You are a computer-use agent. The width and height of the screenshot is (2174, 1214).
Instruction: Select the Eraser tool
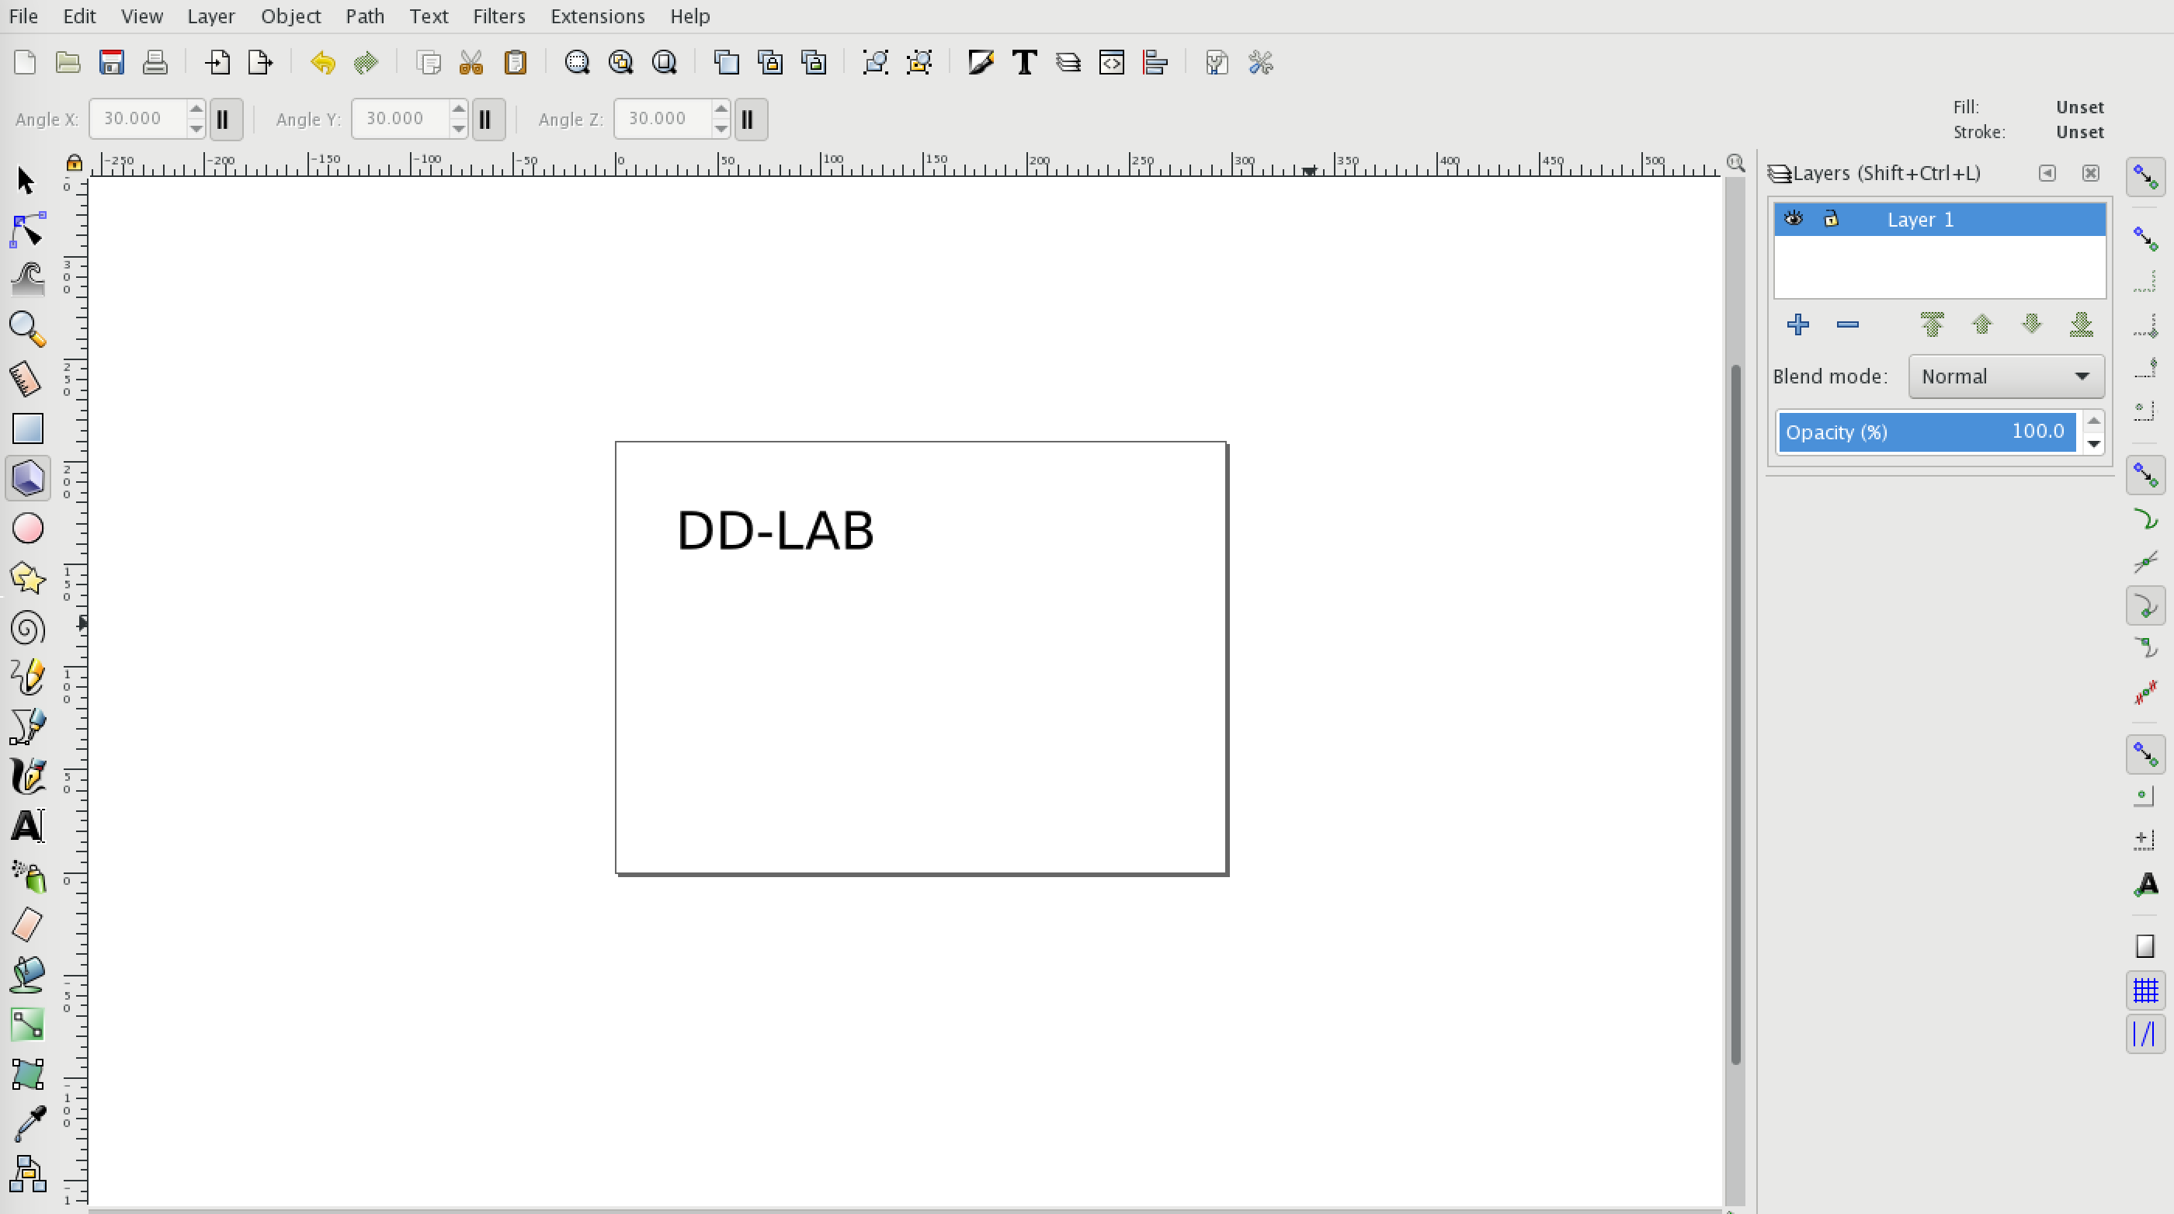pos(27,925)
